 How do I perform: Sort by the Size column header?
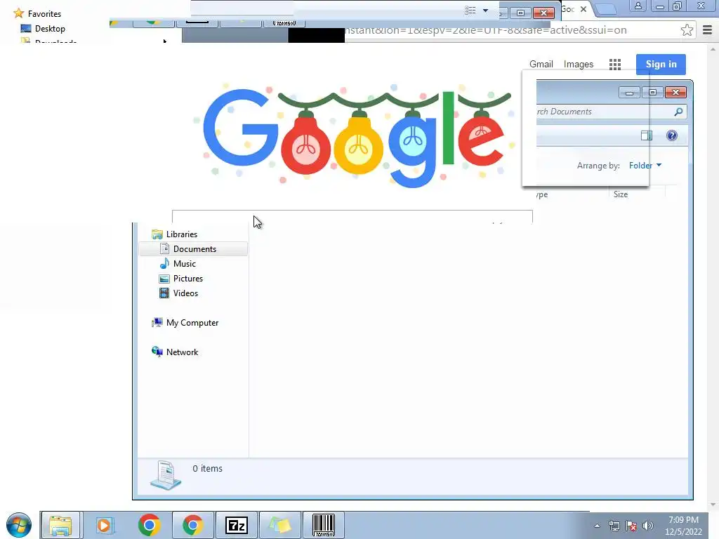click(621, 194)
